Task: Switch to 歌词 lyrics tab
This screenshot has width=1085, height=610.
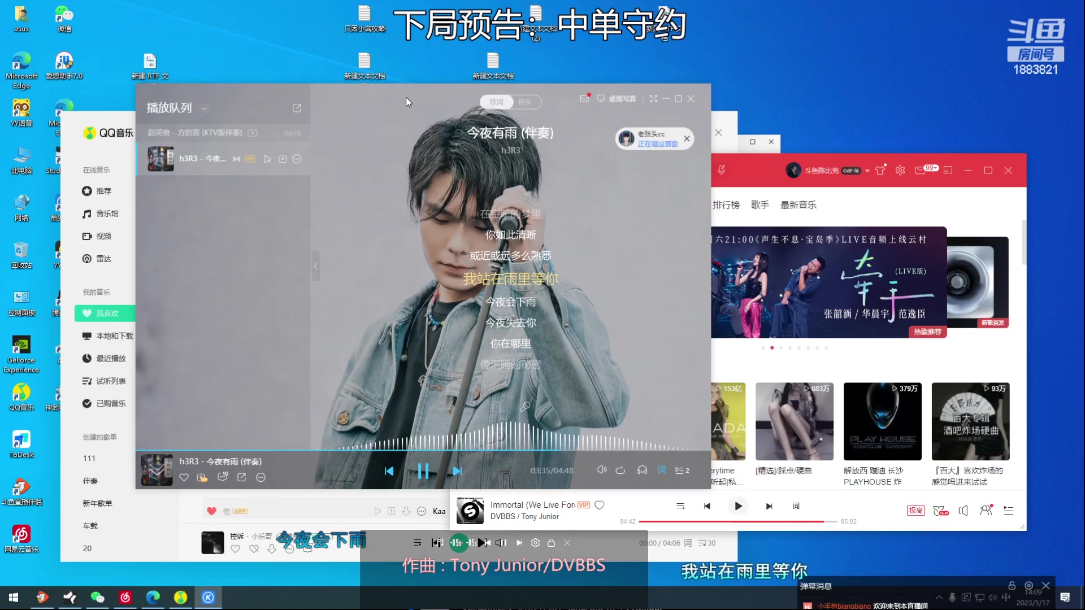Action: pos(496,102)
